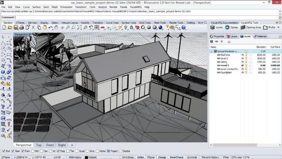Click the Opening Array tool

[x=251, y=27]
